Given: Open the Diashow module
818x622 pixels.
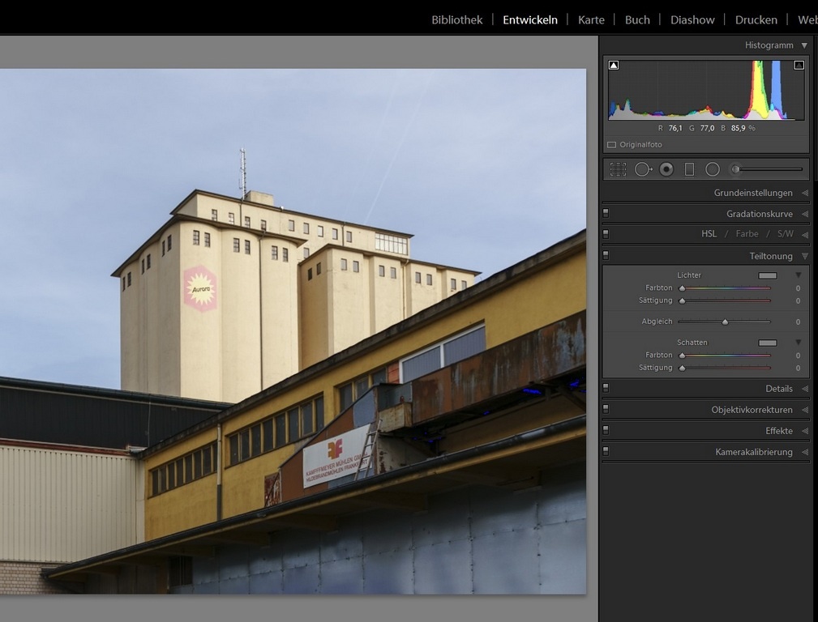Looking at the screenshot, I should point(692,19).
